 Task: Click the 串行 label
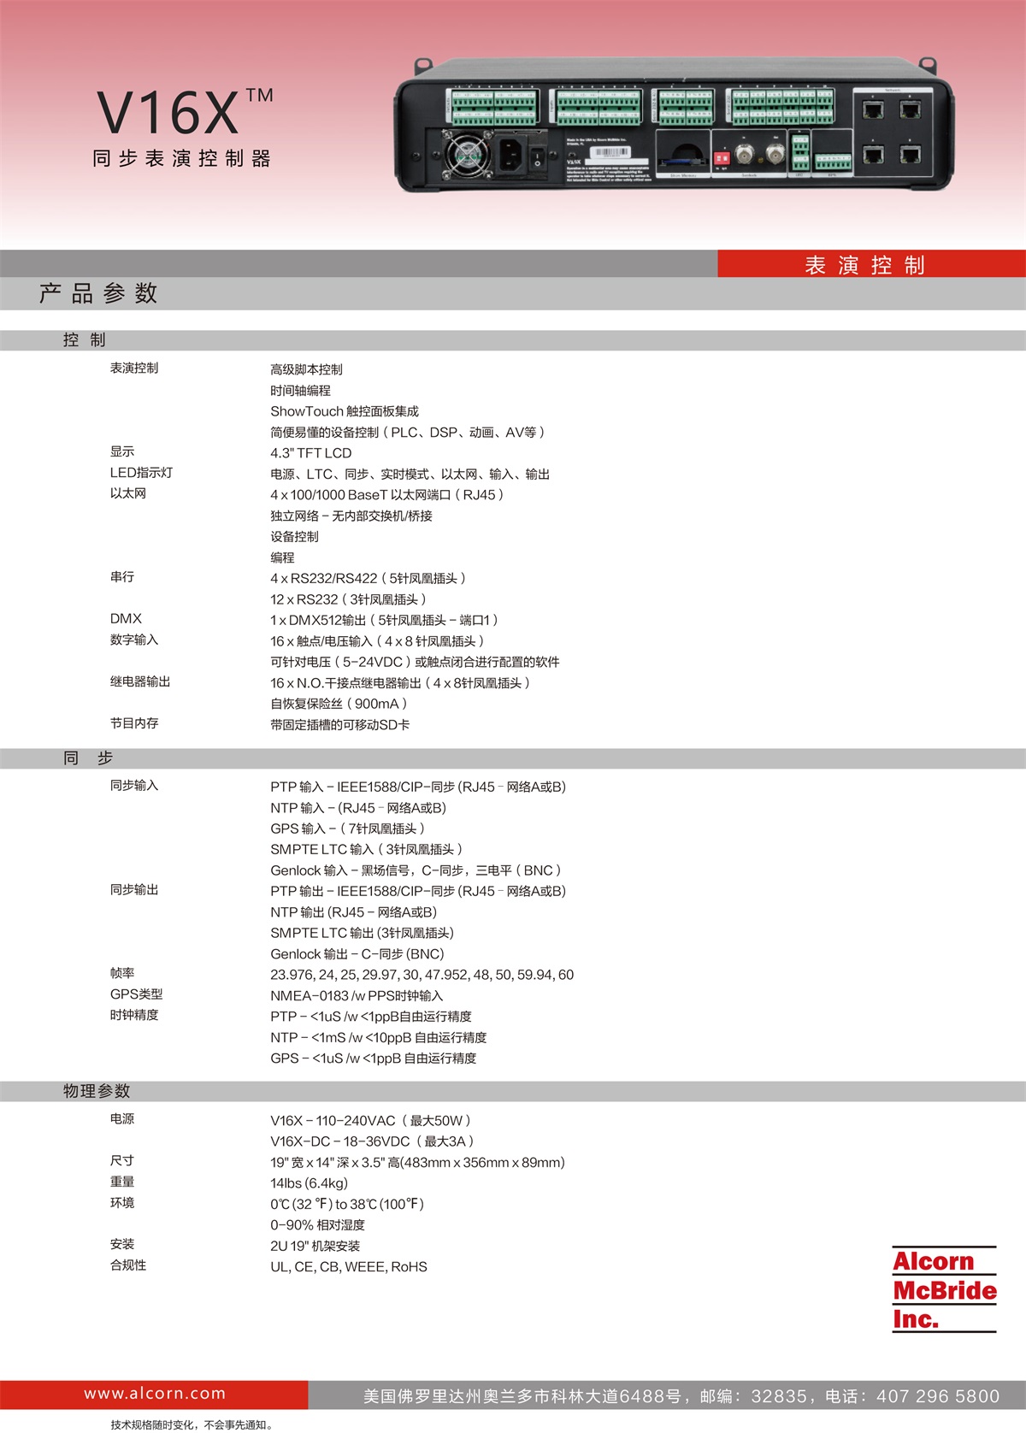coord(122,577)
